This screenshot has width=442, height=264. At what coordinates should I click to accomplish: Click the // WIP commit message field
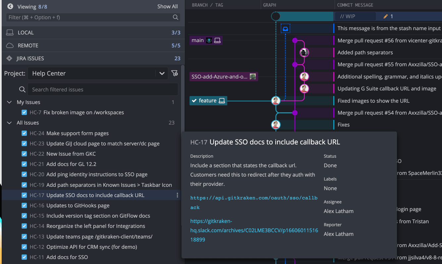(355, 16)
